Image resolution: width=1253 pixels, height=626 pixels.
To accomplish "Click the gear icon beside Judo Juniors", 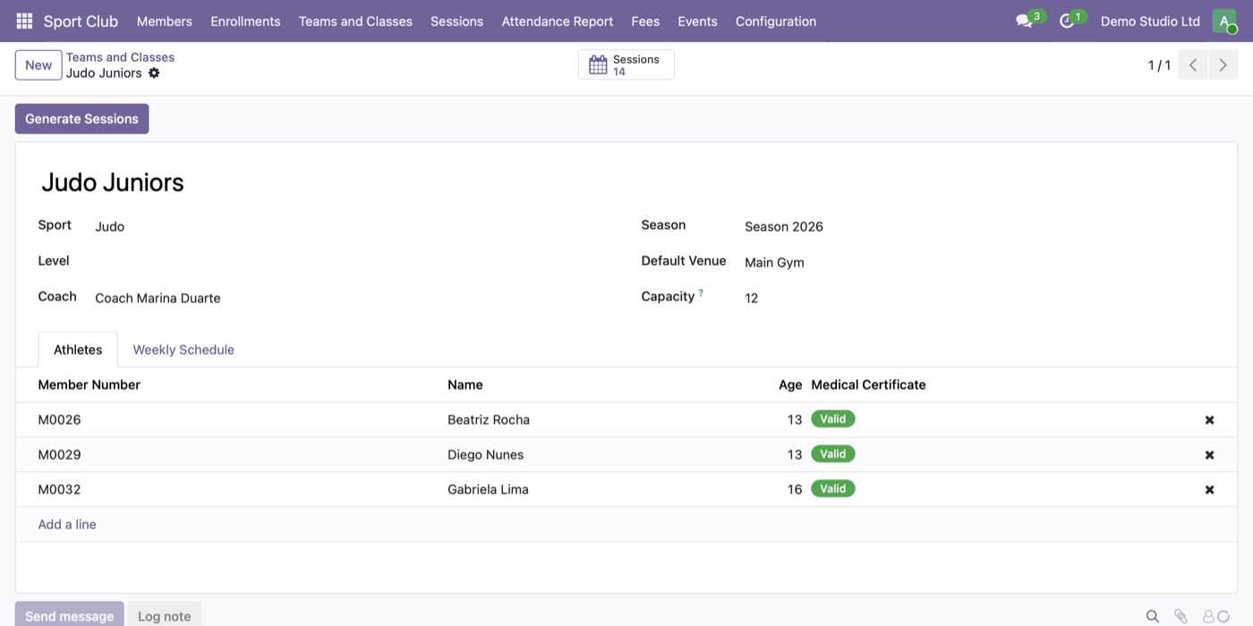I will pyautogui.click(x=154, y=73).
